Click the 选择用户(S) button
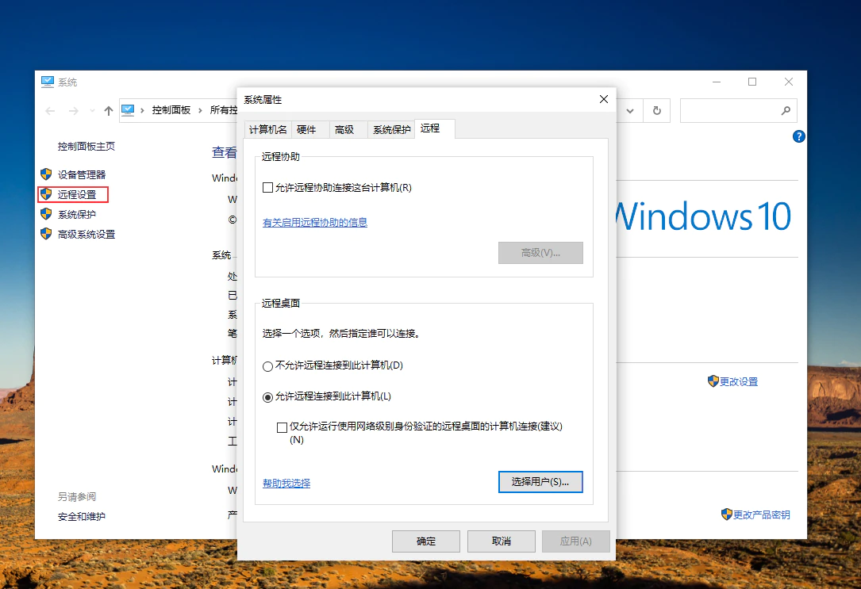The width and height of the screenshot is (861, 589). [x=540, y=481]
